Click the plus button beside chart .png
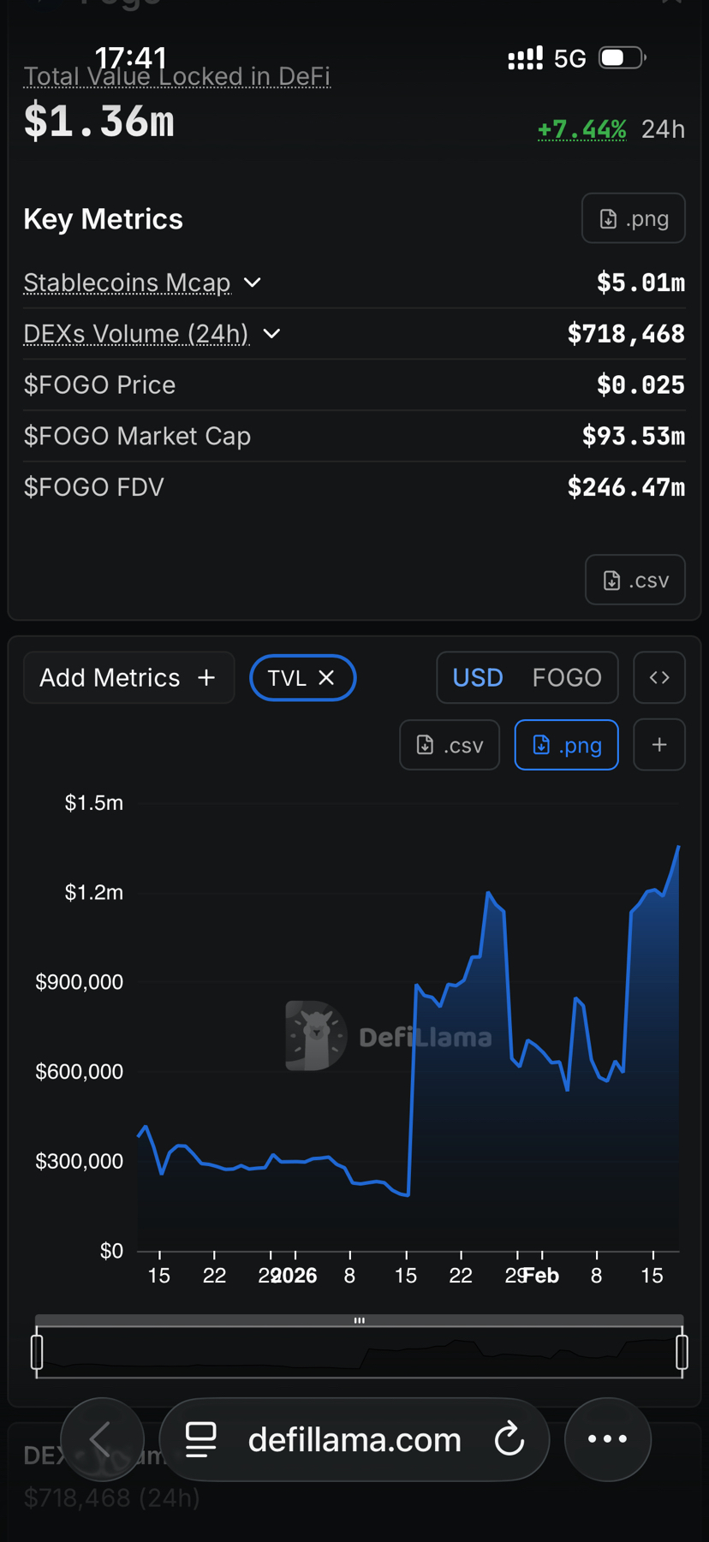 click(x=658, y=745)
